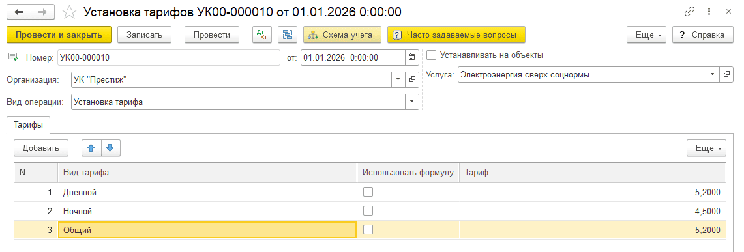Expand the Организация dropdown list
Screen dimensions: 744x252
[398, 79]
